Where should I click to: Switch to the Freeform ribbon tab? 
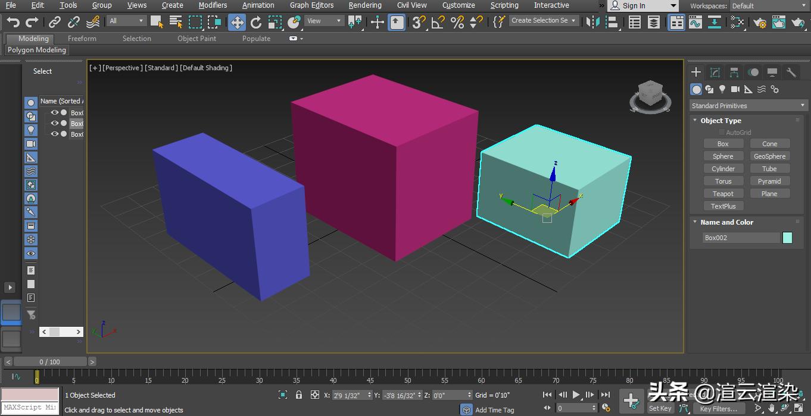pyautogui.click(x=81, y=38)
